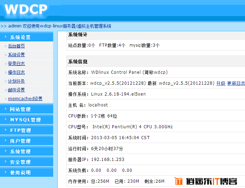Expand the 系统管理 menu section
The image size is (245, 188).
26,151
